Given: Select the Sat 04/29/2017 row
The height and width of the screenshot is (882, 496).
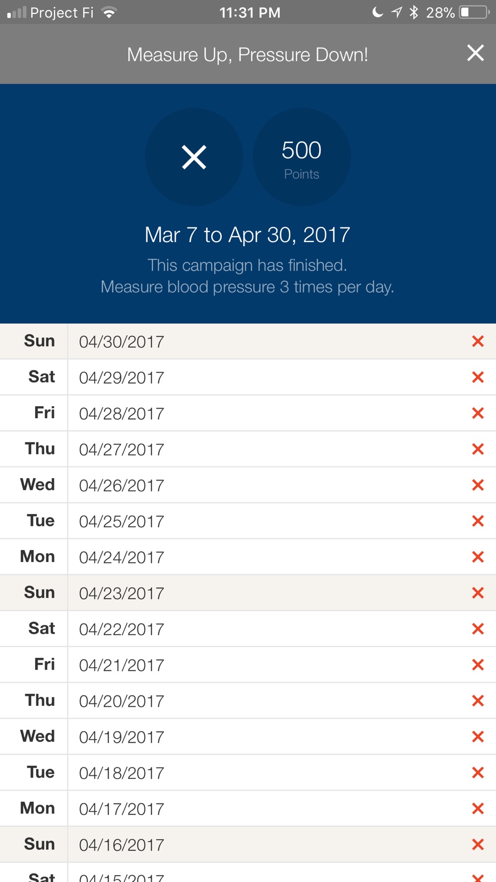Looking at the screenshot, I should pyautogui.click(x=248, y=378).
